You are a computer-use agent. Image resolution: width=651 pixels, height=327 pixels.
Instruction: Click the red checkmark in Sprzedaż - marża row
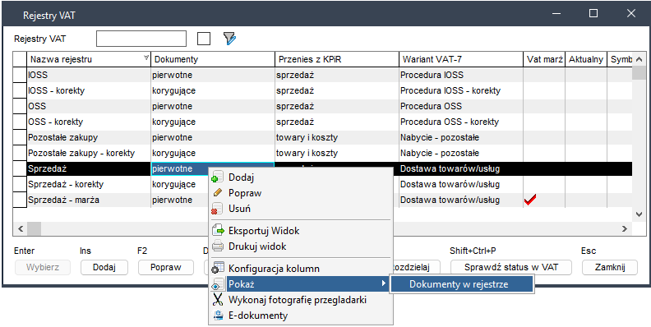pos(530,200)
